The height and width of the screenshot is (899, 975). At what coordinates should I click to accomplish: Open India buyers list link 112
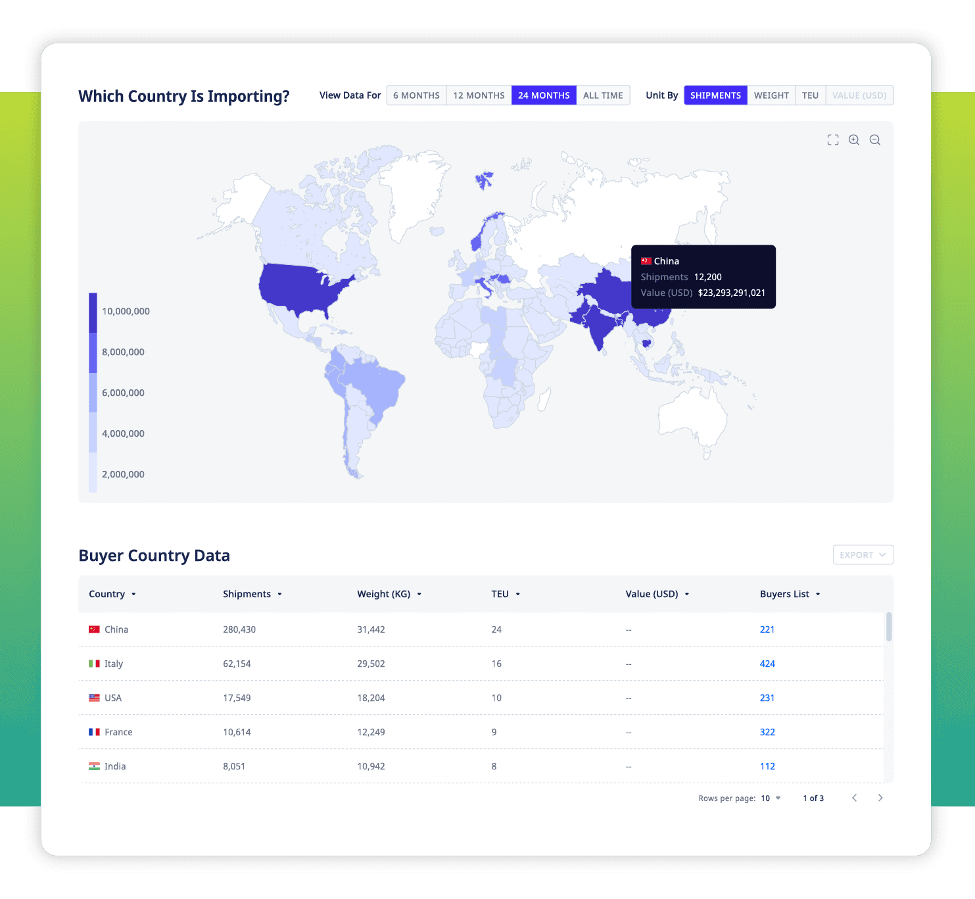pyautogui.click(x=767, y=766)
